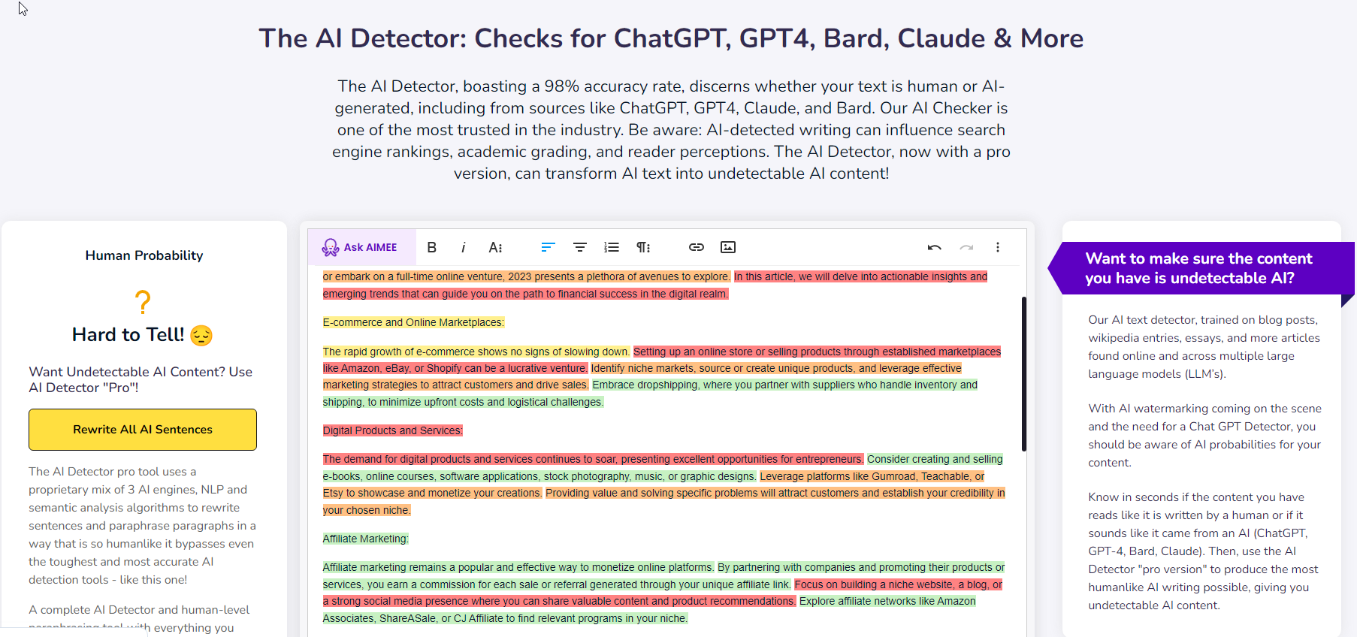The image size is (1357, 637).
Task: Insert a hyperlink using link icon
Action: click(x=697, y=247)
